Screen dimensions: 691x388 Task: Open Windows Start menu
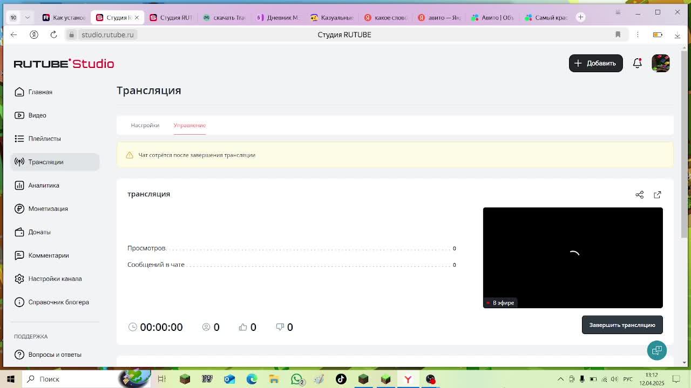[x=10, y=379]
